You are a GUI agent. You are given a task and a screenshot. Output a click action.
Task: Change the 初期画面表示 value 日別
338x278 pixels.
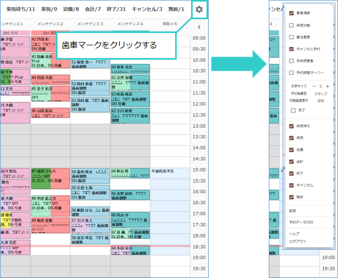(320, 100)
